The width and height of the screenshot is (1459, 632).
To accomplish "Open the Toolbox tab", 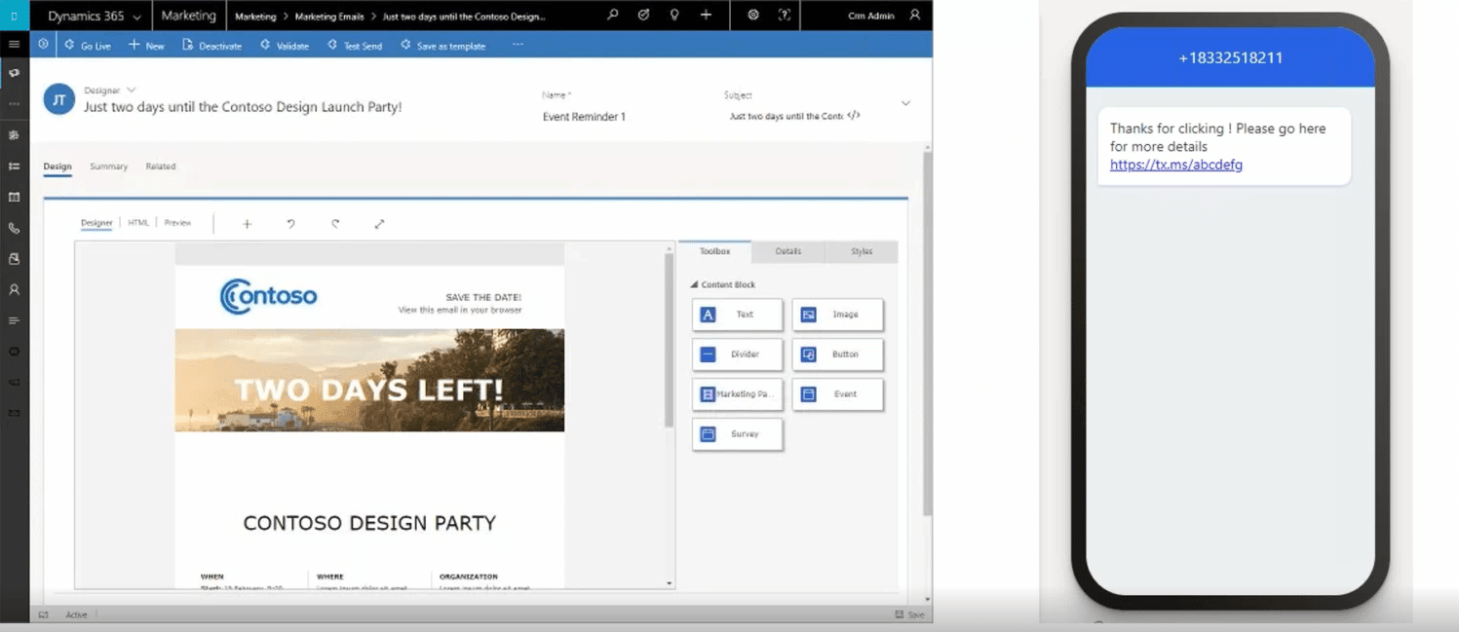I will [714, 251].
